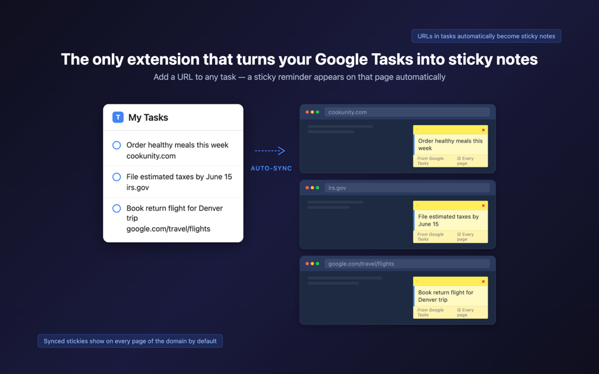Click From Google Tasks on flights sticky

[x=430, y=312]
